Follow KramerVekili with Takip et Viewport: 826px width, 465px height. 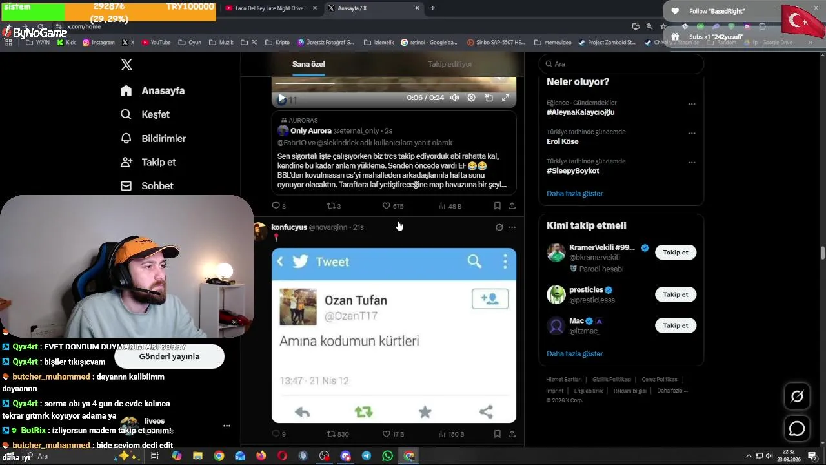coord(676,253)
